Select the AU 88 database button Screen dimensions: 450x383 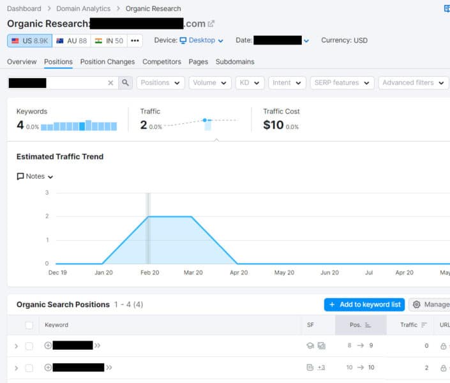(71, 41)
